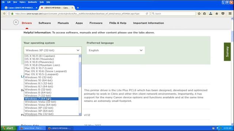This screenshot has width=234, height=131.
Task: Select Windows XP (64-bit) option
Action: [x=51, y=111]
